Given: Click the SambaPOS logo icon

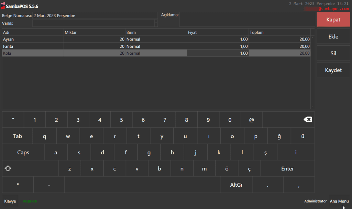Looking at the screenshot, I should (3, 7).
